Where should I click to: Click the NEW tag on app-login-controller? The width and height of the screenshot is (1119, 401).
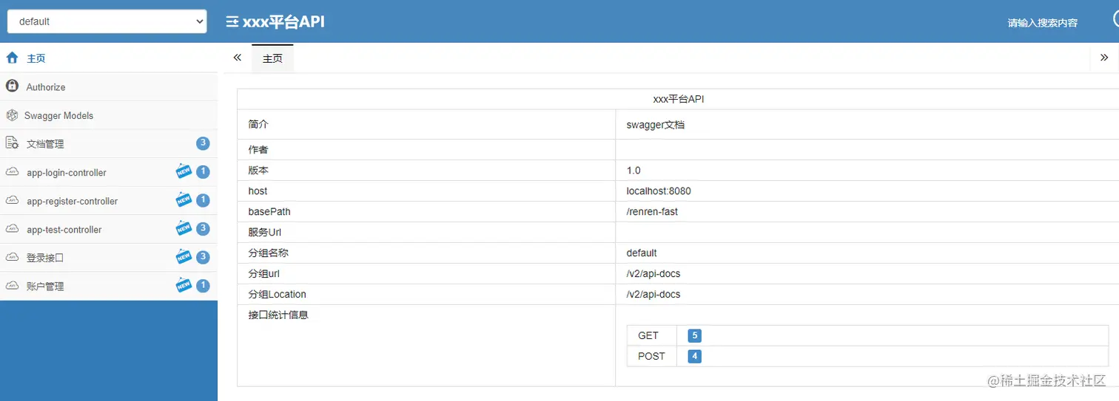184,171
